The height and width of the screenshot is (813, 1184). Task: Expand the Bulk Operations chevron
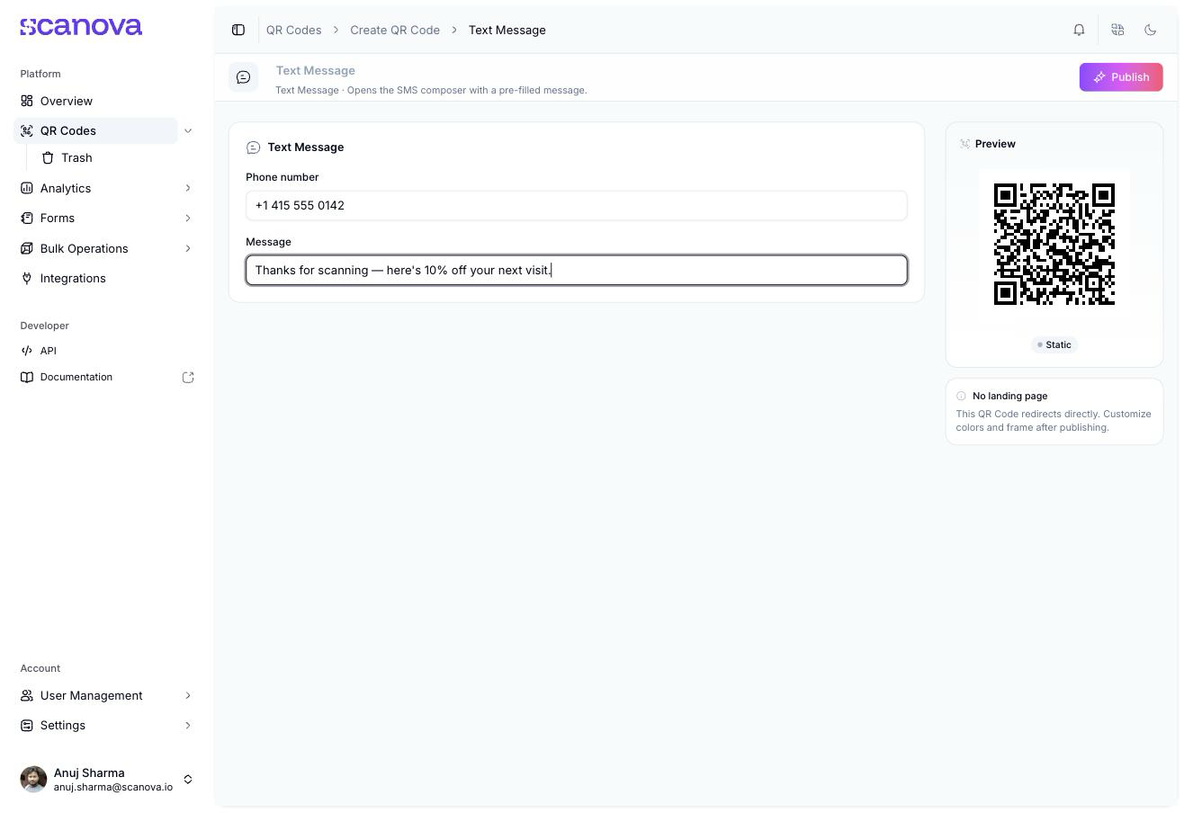coord(188,248)
